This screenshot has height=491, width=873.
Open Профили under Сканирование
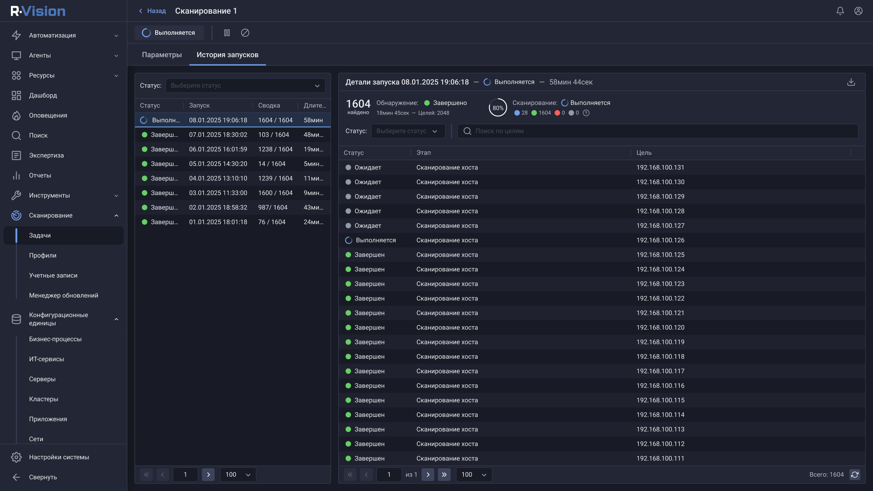pos(43,255)
